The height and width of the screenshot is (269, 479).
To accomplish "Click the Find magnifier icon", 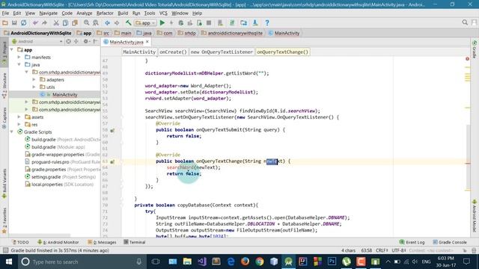I will (x=87, y=23).
